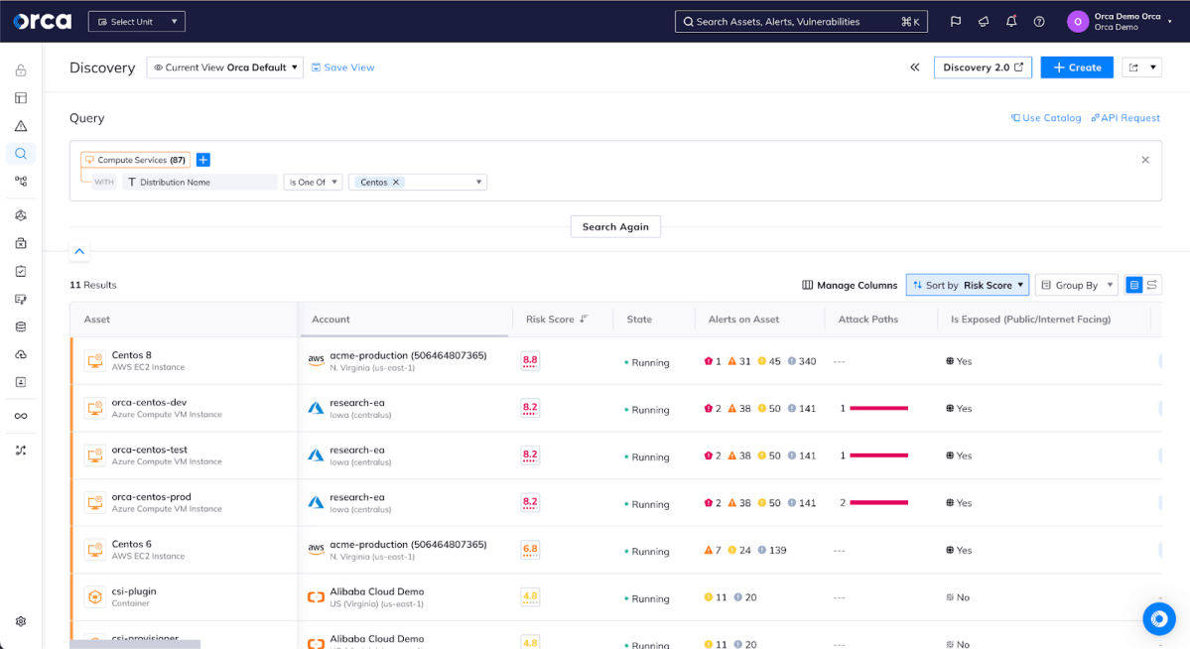Open the help question mark icon
The width and height of the screenshot is (1190, 649).
point(1039,21)
